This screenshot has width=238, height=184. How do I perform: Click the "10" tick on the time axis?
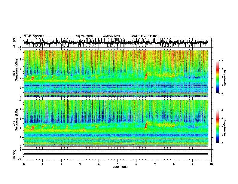tap(211, 164)
